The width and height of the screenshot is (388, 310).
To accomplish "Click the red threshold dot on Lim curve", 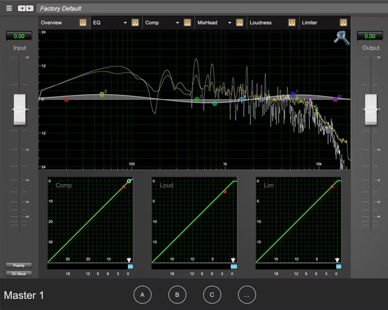I will tap(332, 186).
